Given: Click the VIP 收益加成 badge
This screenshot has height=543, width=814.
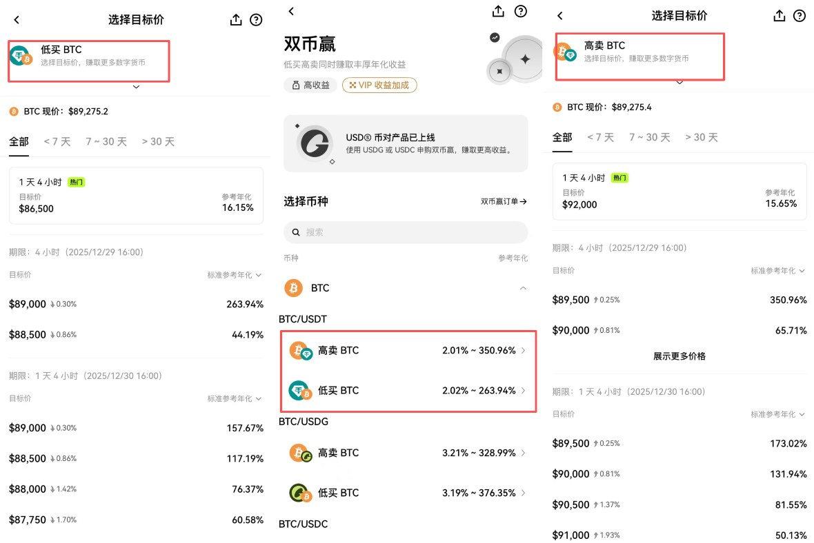Looking at the screenshot, I should coord(379,85).
